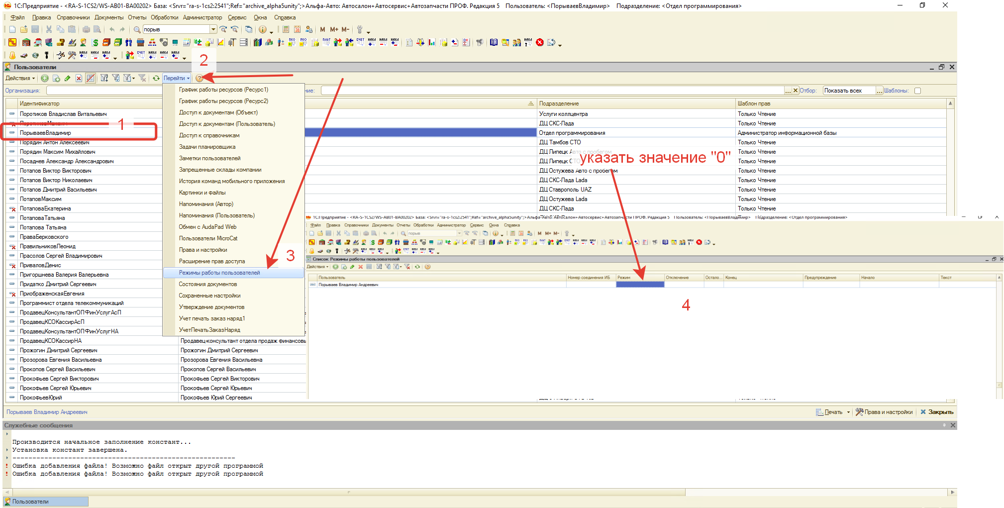Clear the organization field with X button

pyautogui.click(x=795, y=91)
